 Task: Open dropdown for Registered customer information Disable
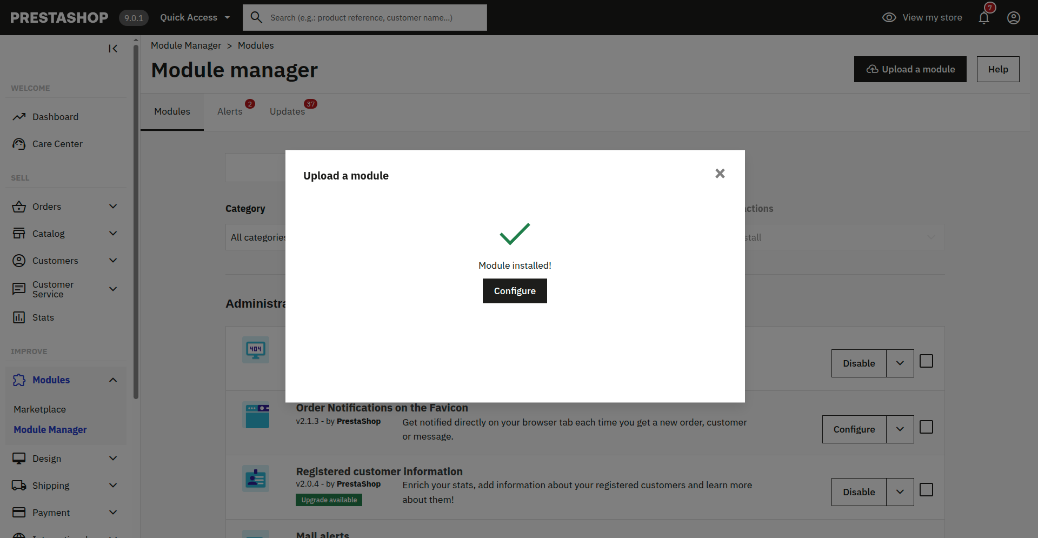900,492
